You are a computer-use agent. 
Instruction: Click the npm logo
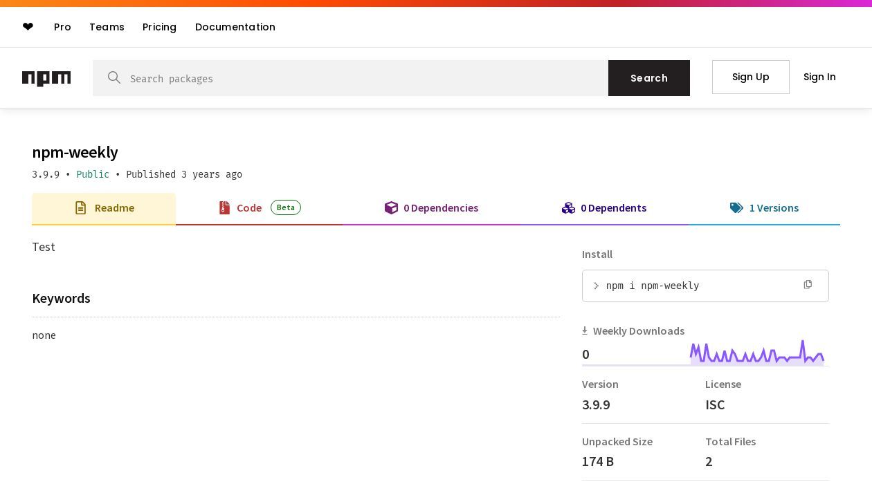pos(46,78)
